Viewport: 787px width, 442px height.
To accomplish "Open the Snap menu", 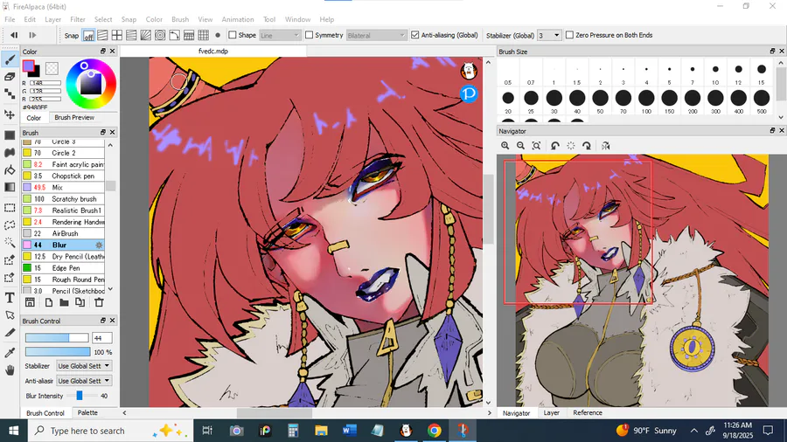I will (129, 19).
